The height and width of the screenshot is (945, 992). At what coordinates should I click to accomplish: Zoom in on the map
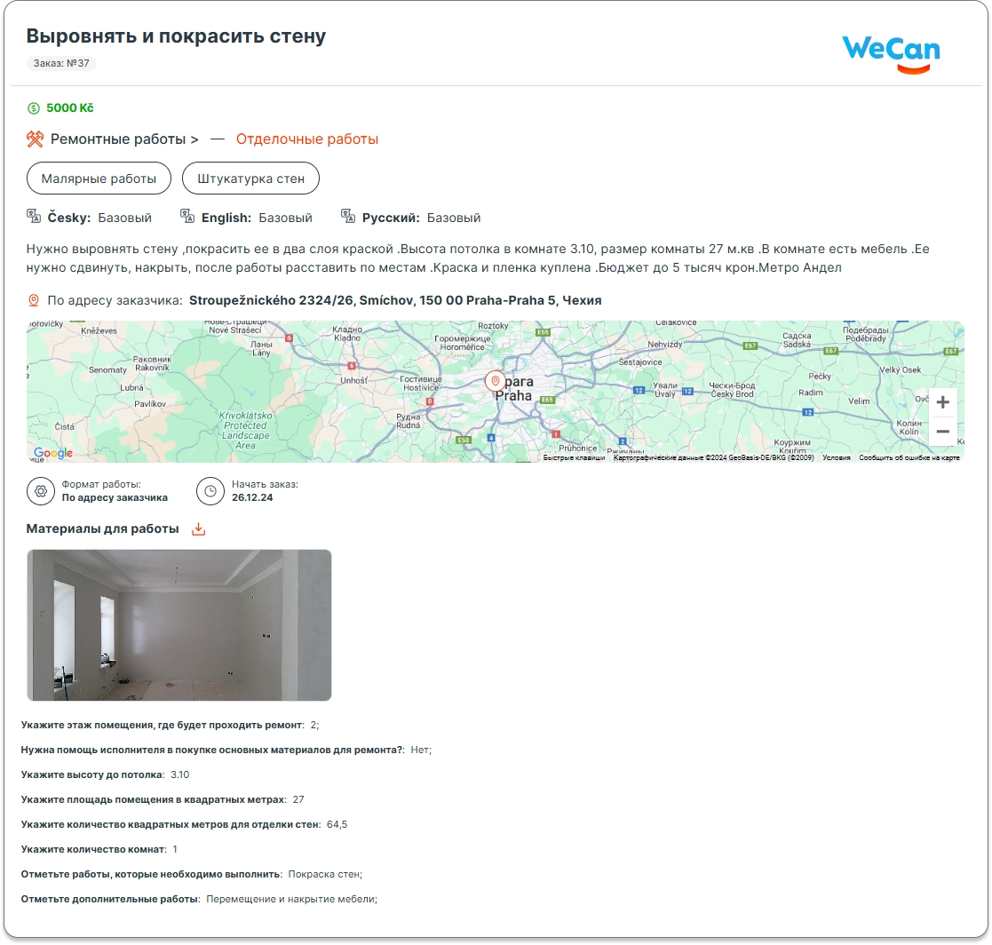(x=942, y=402)
